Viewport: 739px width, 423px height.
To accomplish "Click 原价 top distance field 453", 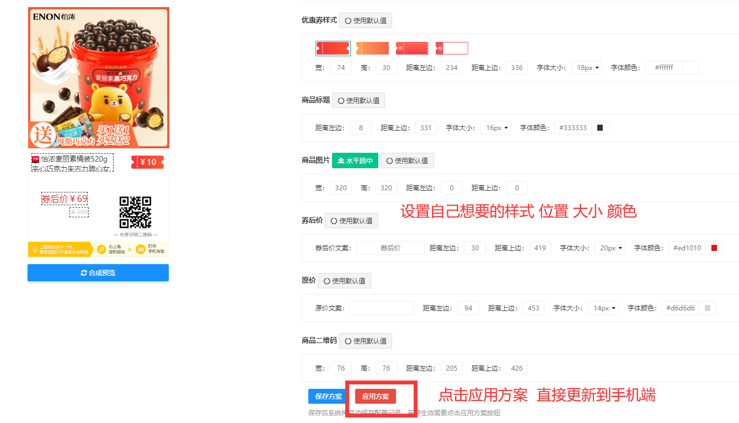I will pyautogui.click(x=533, y=308).
